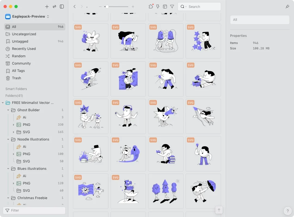Open Random view
The height and width of the screenshot is (217, 294).
pyautogui.click(x=35, y=56)
